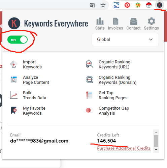This screenshot has height=168, width=167.
Task: Open Organic Ranking Keywords (URL)
Action: point(114,64)
